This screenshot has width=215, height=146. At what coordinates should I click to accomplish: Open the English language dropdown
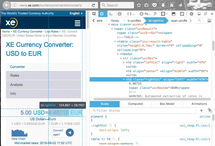[76, 13]
